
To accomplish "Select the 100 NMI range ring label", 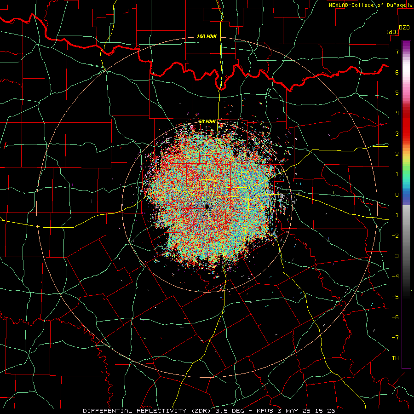I will (x=207, y=36).
